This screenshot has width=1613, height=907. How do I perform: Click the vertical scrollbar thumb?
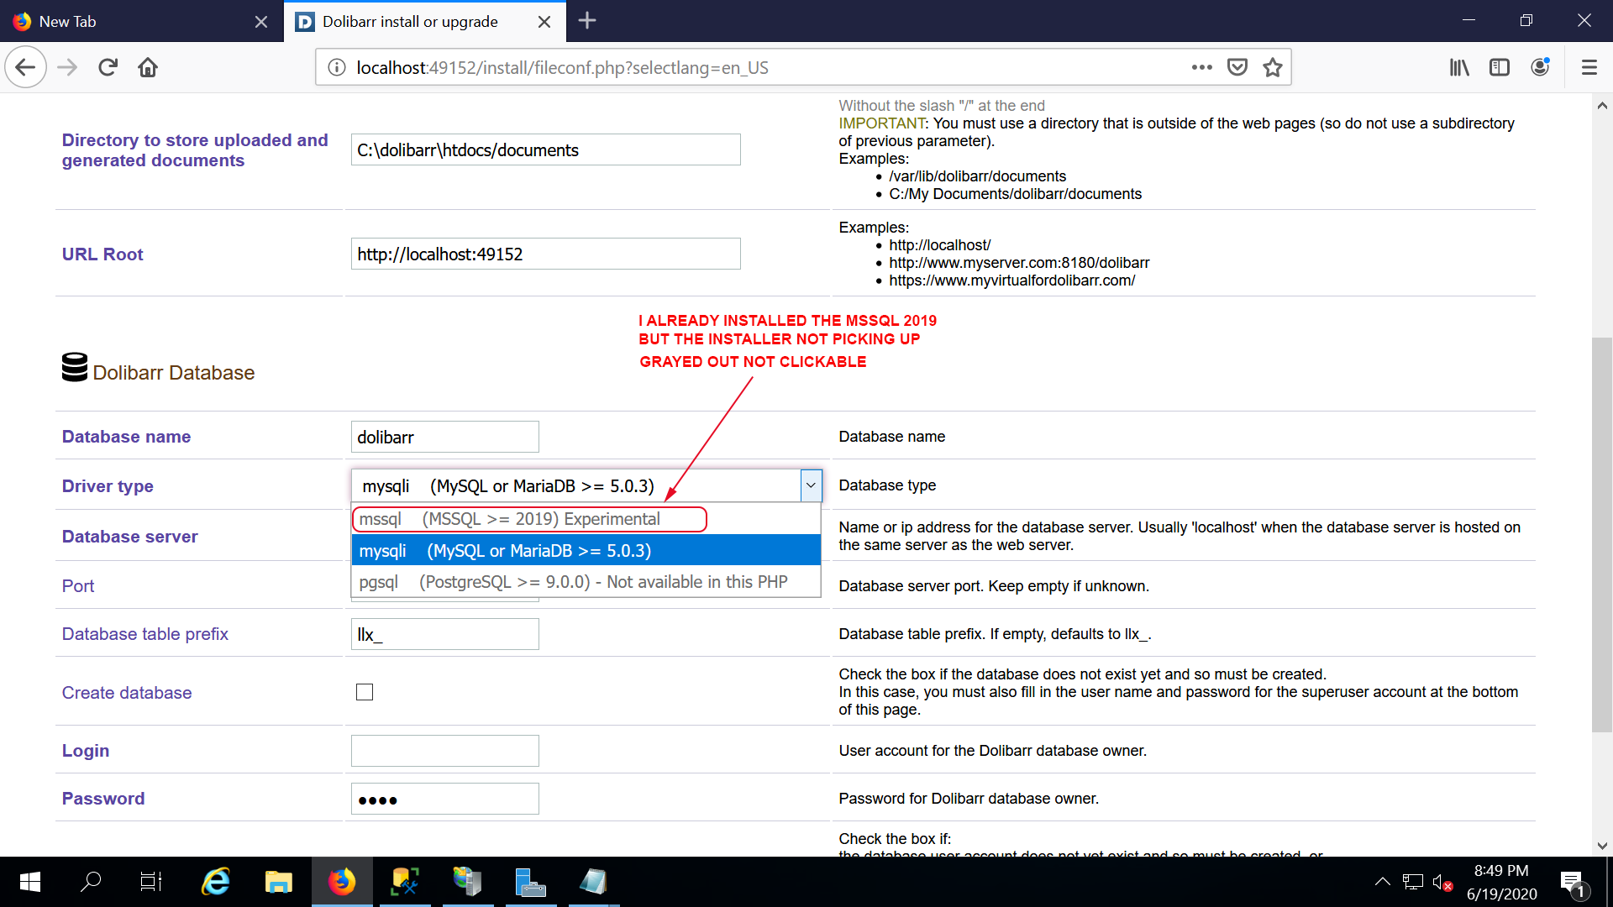(x=1602, y=534)
